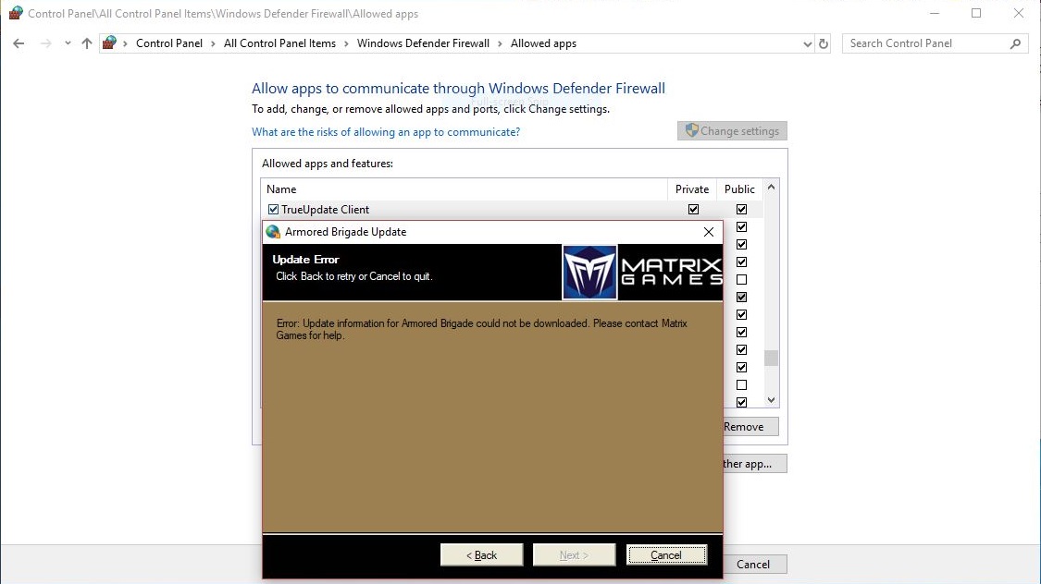Focus the Search Control Panel field
This screenshot has height=584, width=1041.
[935, 43]
